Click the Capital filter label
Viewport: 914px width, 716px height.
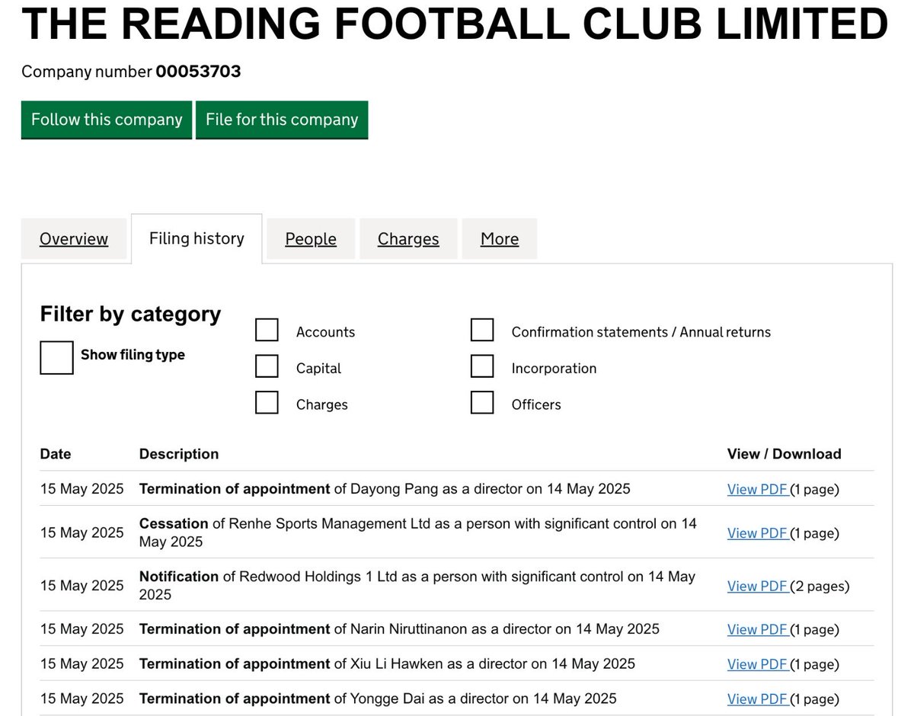tap(318, 369)
